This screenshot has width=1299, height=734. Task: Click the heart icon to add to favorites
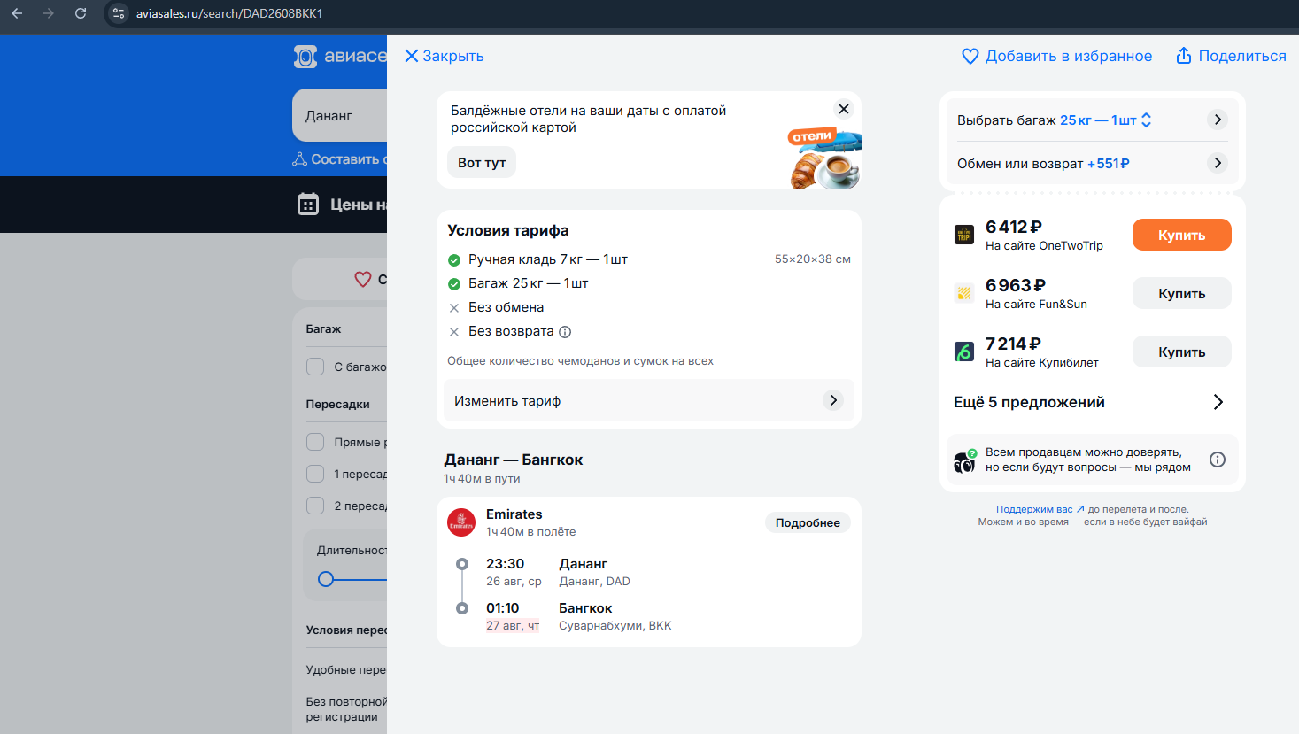coord(970,56)
